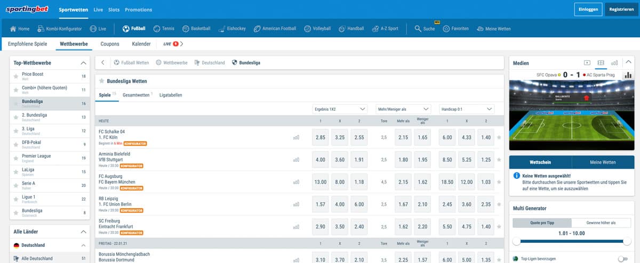Open the Alle Deutschland entry
640x263 pixels.
50,259
